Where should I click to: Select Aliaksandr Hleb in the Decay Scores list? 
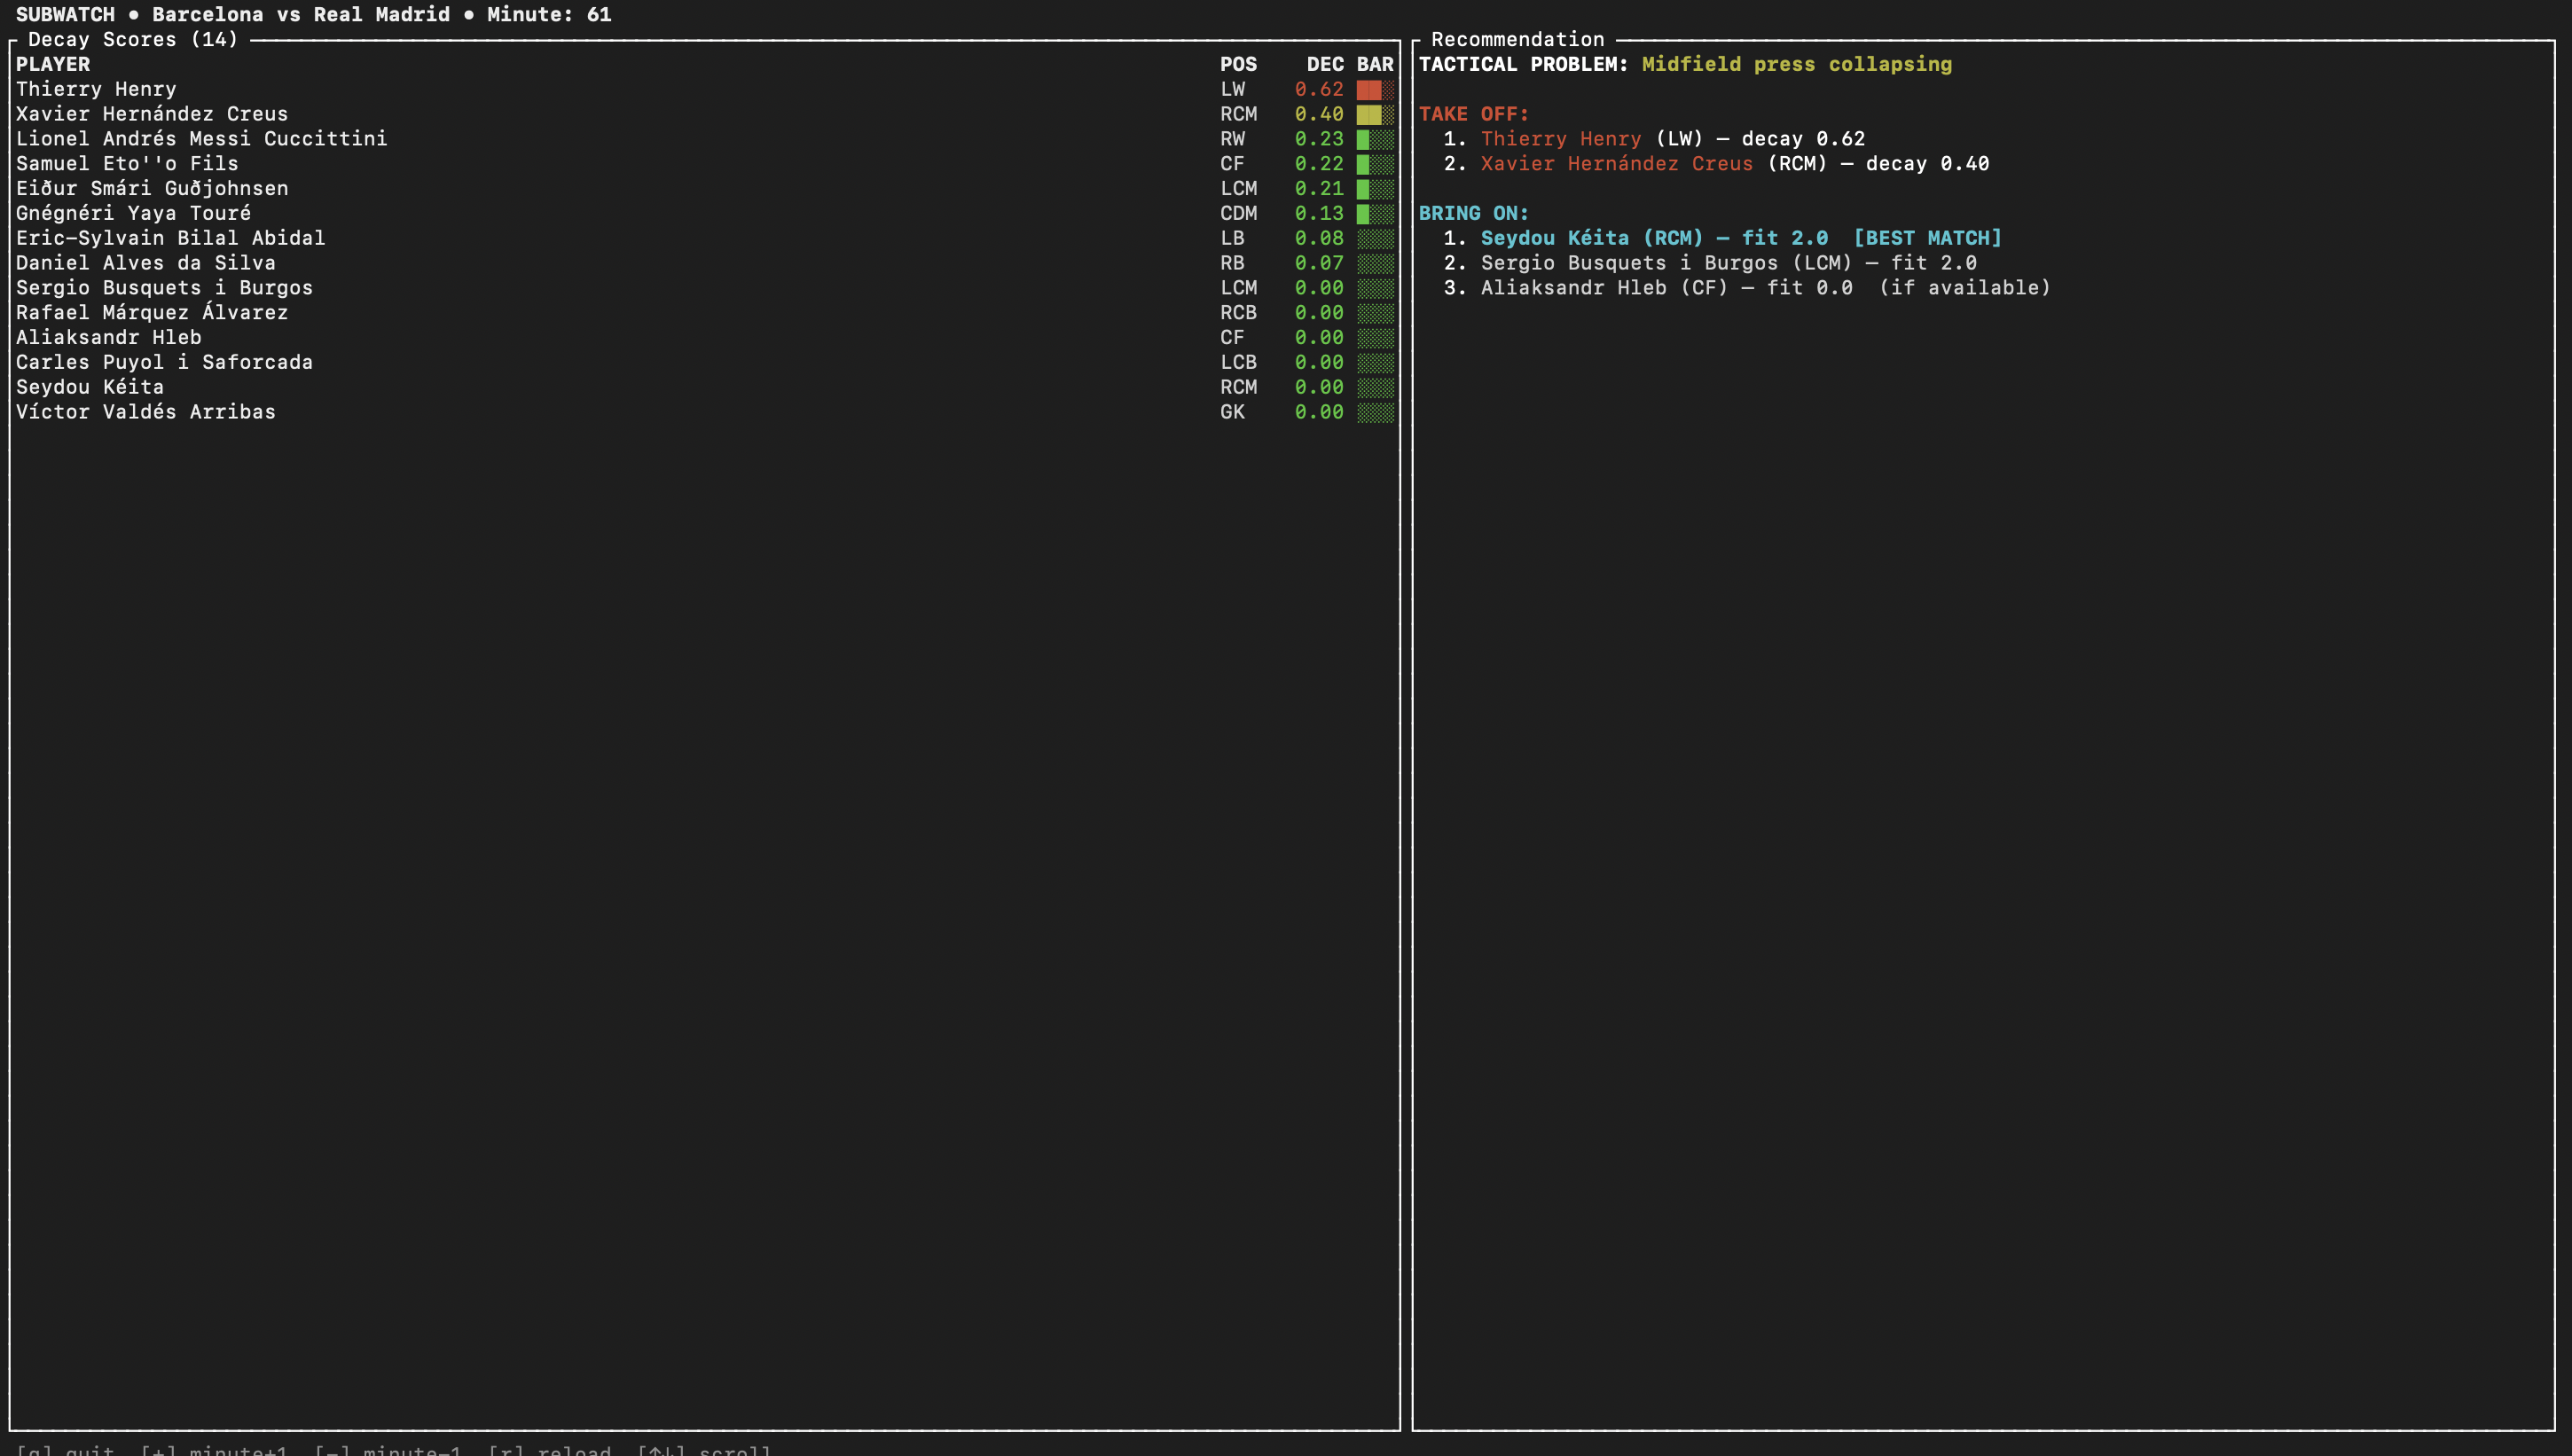pyautogui.click(x=108, y=337)
